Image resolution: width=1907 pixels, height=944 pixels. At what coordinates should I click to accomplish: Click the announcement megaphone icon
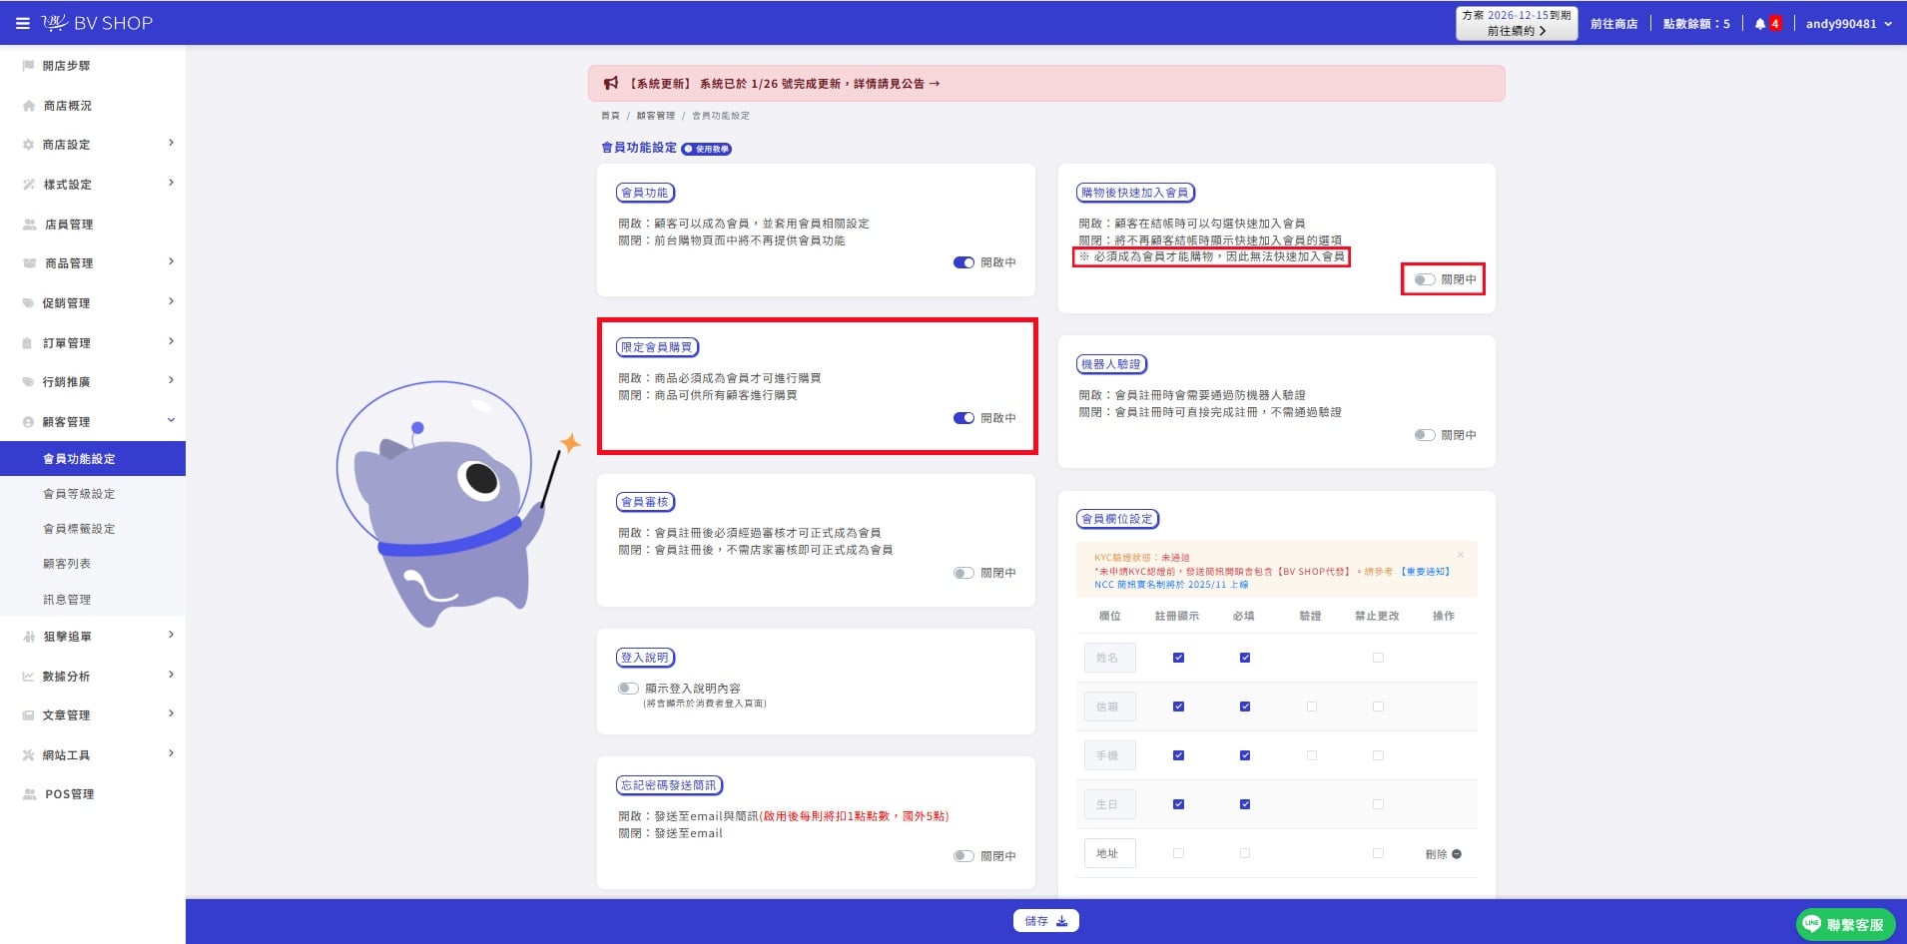(611, 84)
